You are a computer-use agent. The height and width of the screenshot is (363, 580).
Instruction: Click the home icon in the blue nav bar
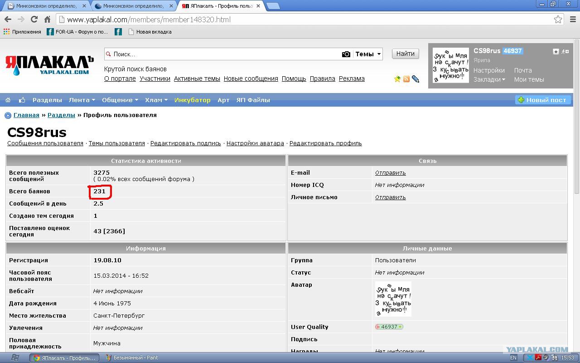coord(8,100)
